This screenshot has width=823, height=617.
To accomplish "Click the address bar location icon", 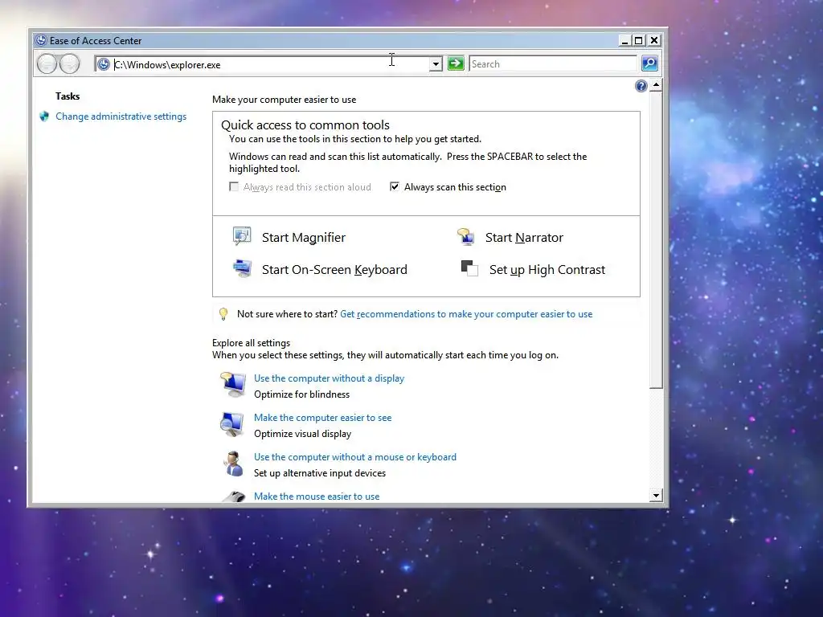I will tap(104, 64).
